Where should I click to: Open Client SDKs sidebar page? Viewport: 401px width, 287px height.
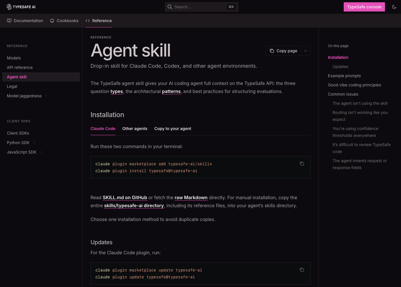pyautogui.click(x=18, y=133)
